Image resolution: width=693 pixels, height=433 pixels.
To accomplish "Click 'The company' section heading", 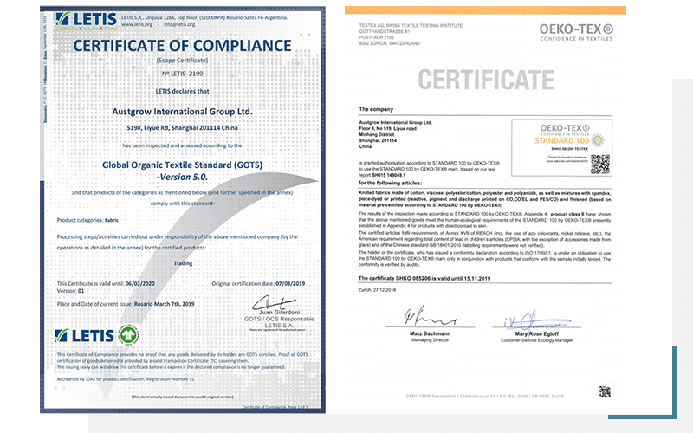I will tap(376, 109).
